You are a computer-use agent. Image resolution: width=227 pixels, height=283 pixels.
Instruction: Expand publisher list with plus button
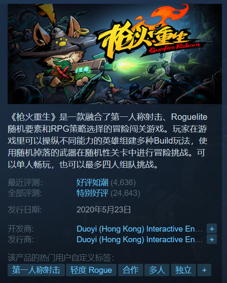click(x=211, y=239)
